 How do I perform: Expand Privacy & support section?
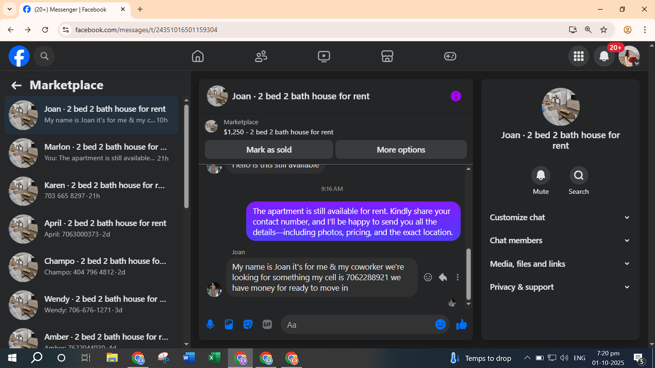pos(560,287)
